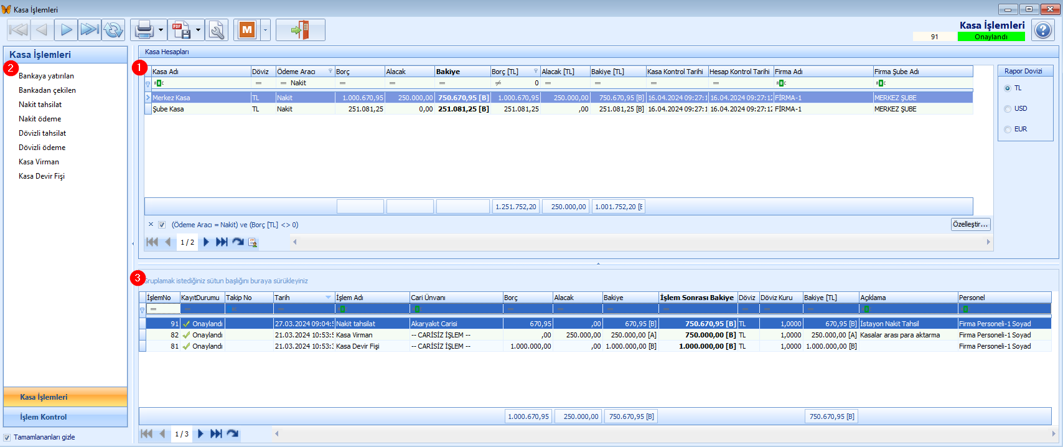Select EUR as the report currency
This screenshot has height=447, width=1063.
1008,129
